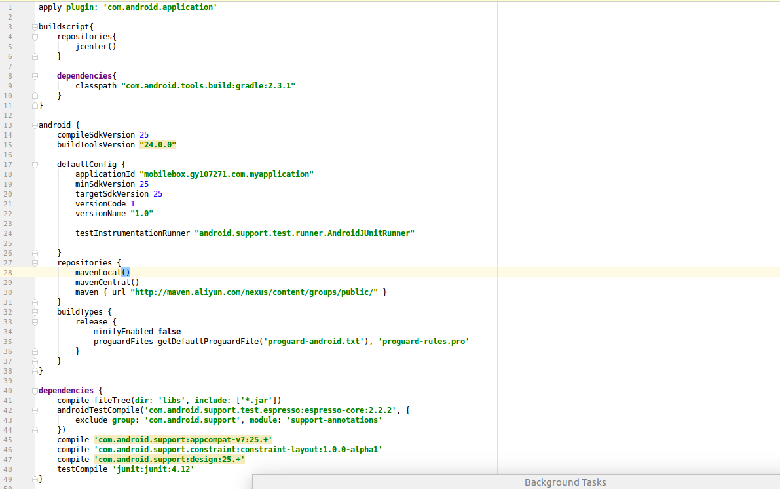Click the aliyun maven URL string
The image size is (780, 489).
point(254,292)
